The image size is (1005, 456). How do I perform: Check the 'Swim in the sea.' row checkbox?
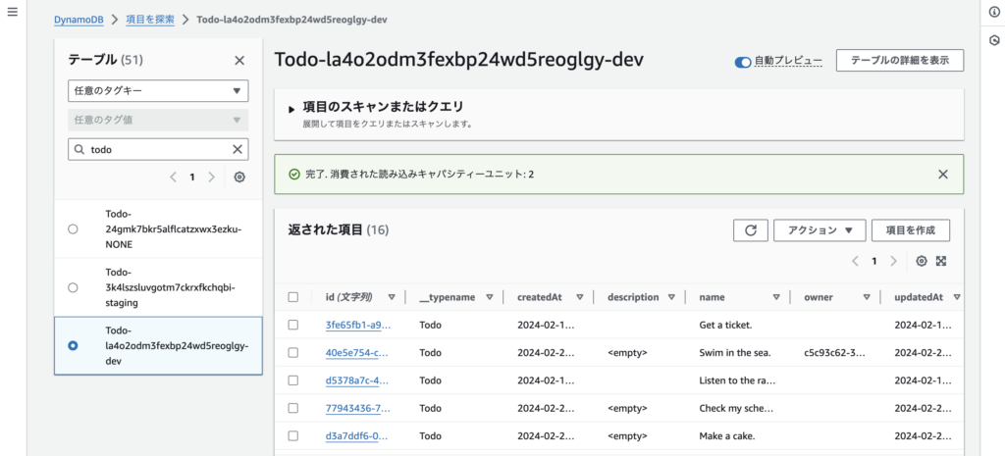coord(292,352)
